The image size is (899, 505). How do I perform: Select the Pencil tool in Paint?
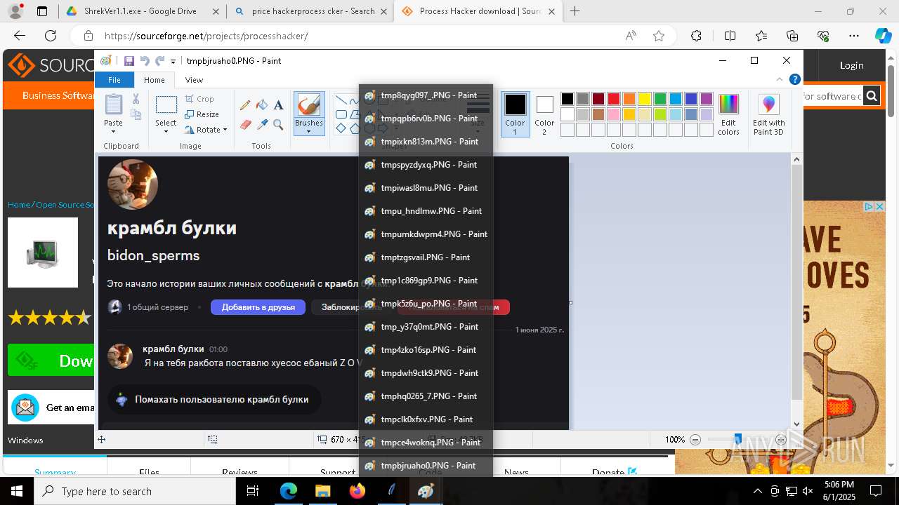(x=245, y=105)
